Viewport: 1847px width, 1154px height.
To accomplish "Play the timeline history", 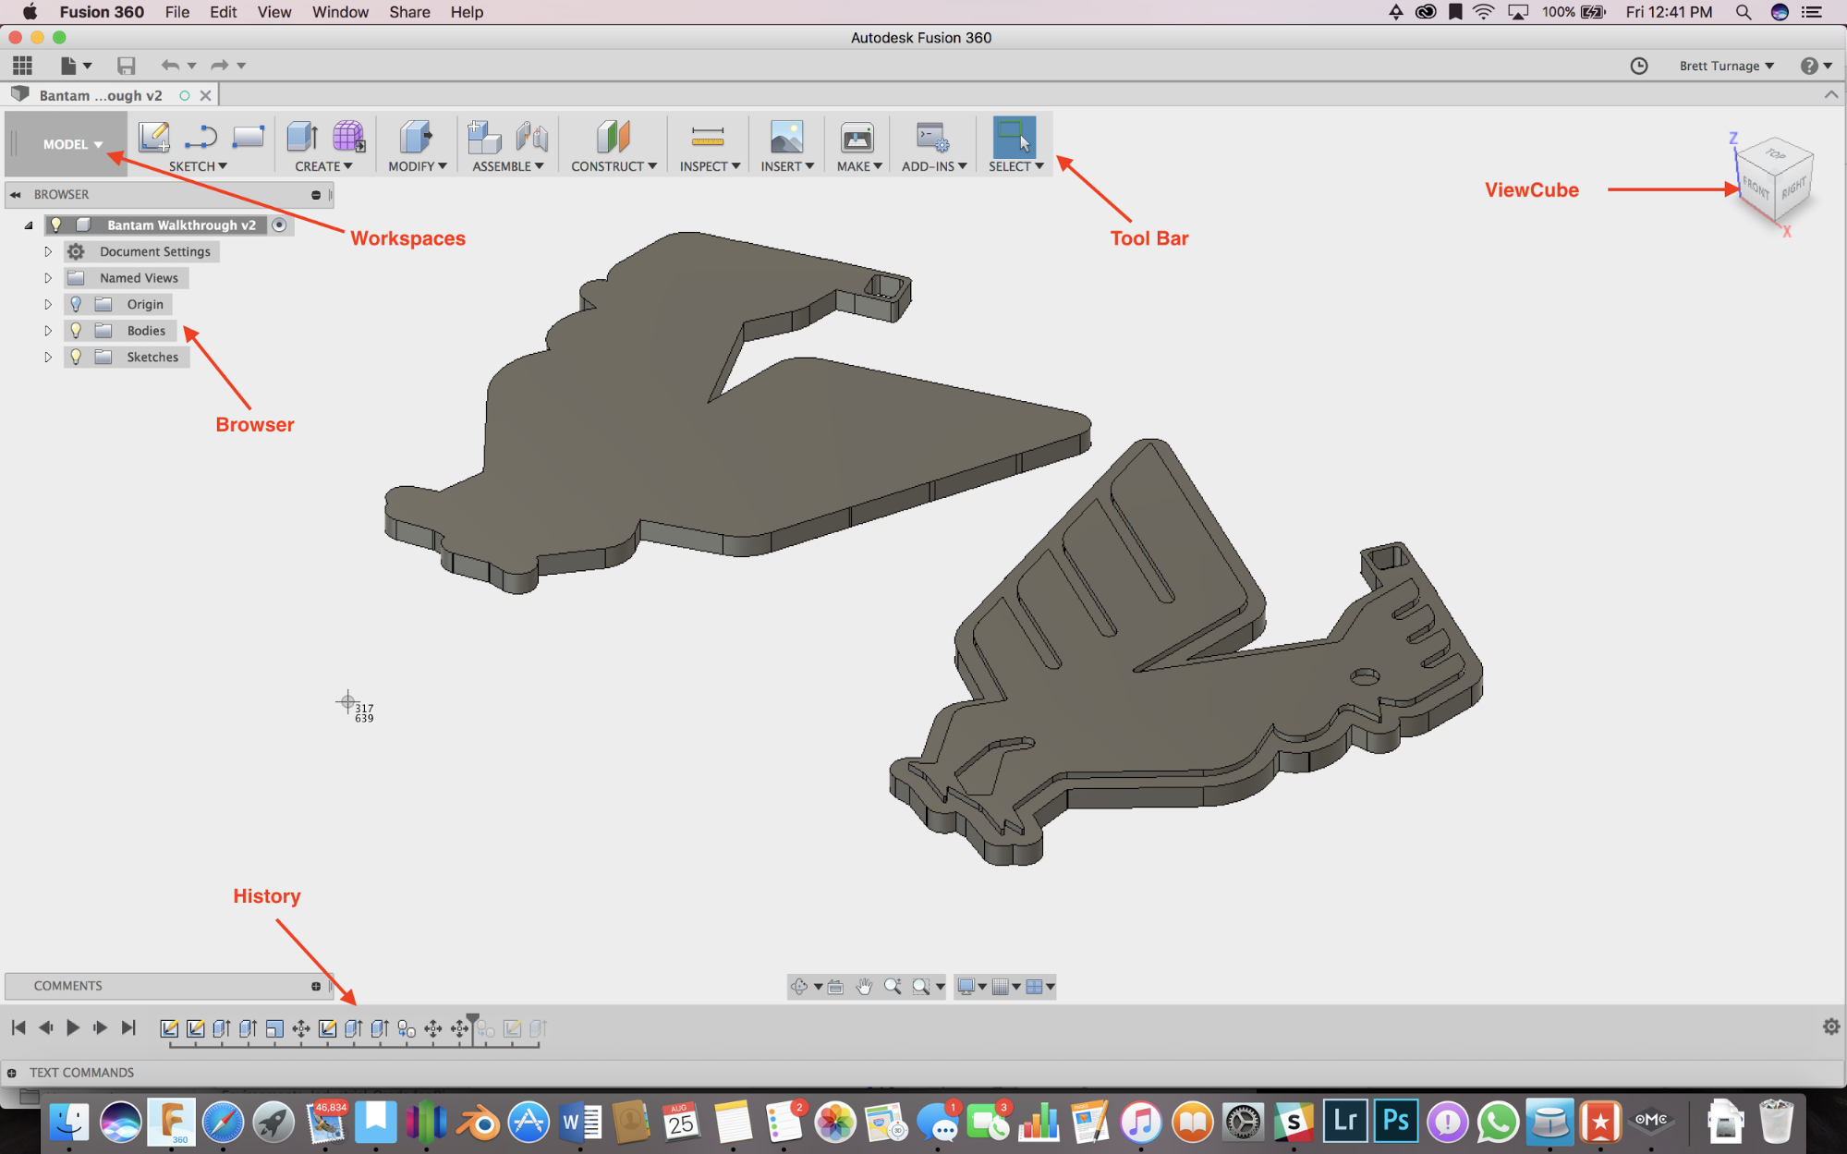I will (x=72, y=1027).
